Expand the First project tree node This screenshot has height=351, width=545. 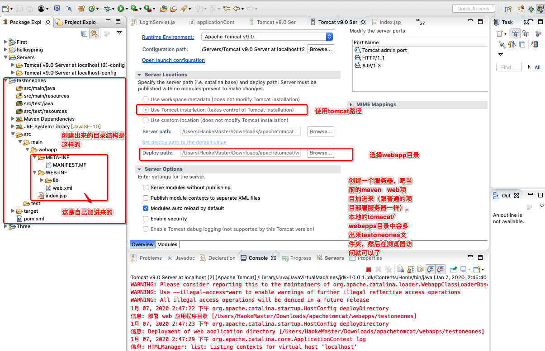pos(6,42)
